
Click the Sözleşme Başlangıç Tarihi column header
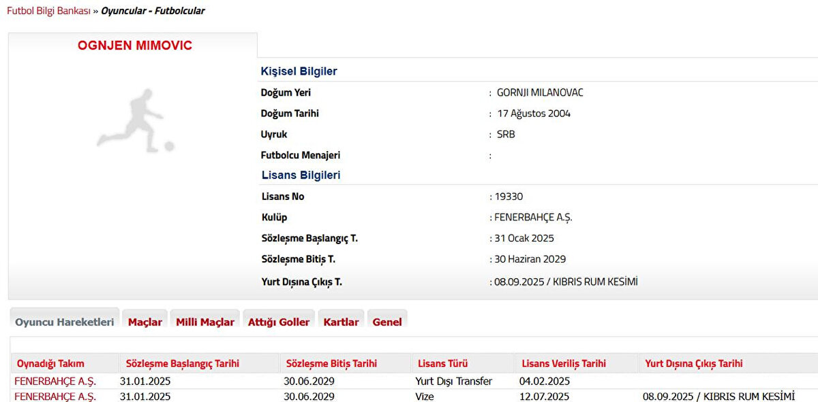[183, 364]
